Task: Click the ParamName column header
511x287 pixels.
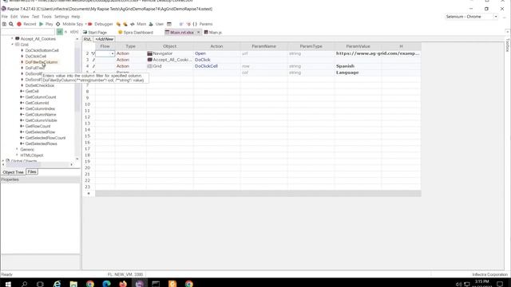Action: click(x=264, y=46)
